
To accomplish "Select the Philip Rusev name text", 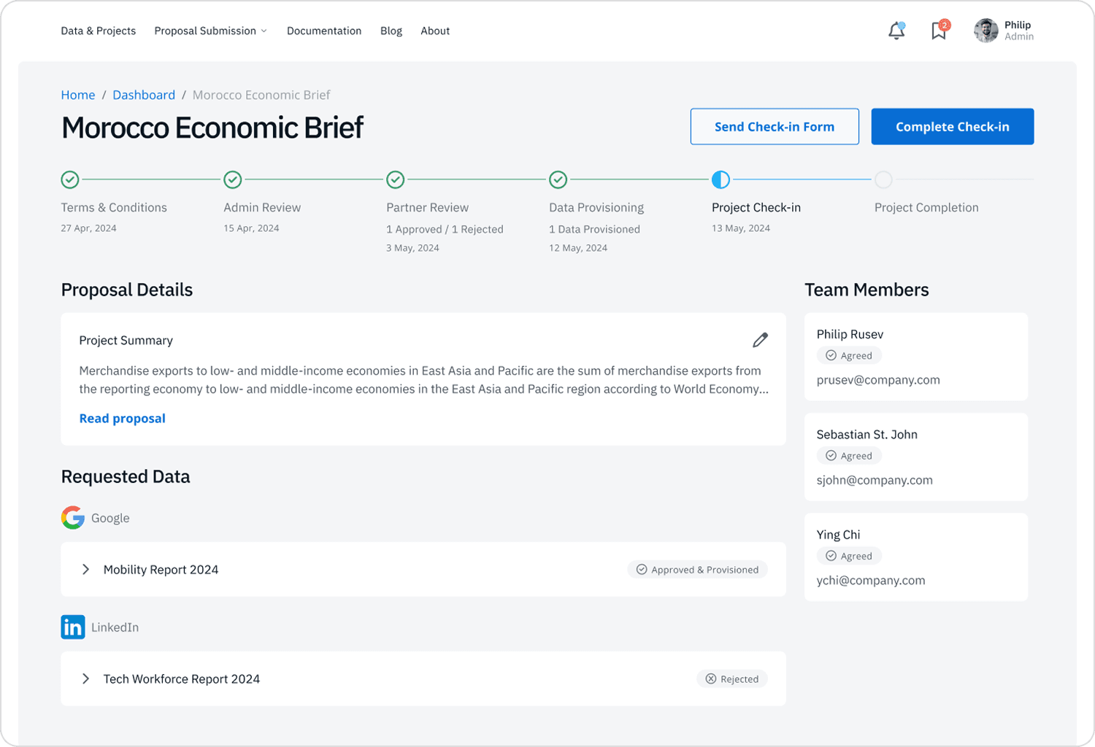I will pos(850,334).
